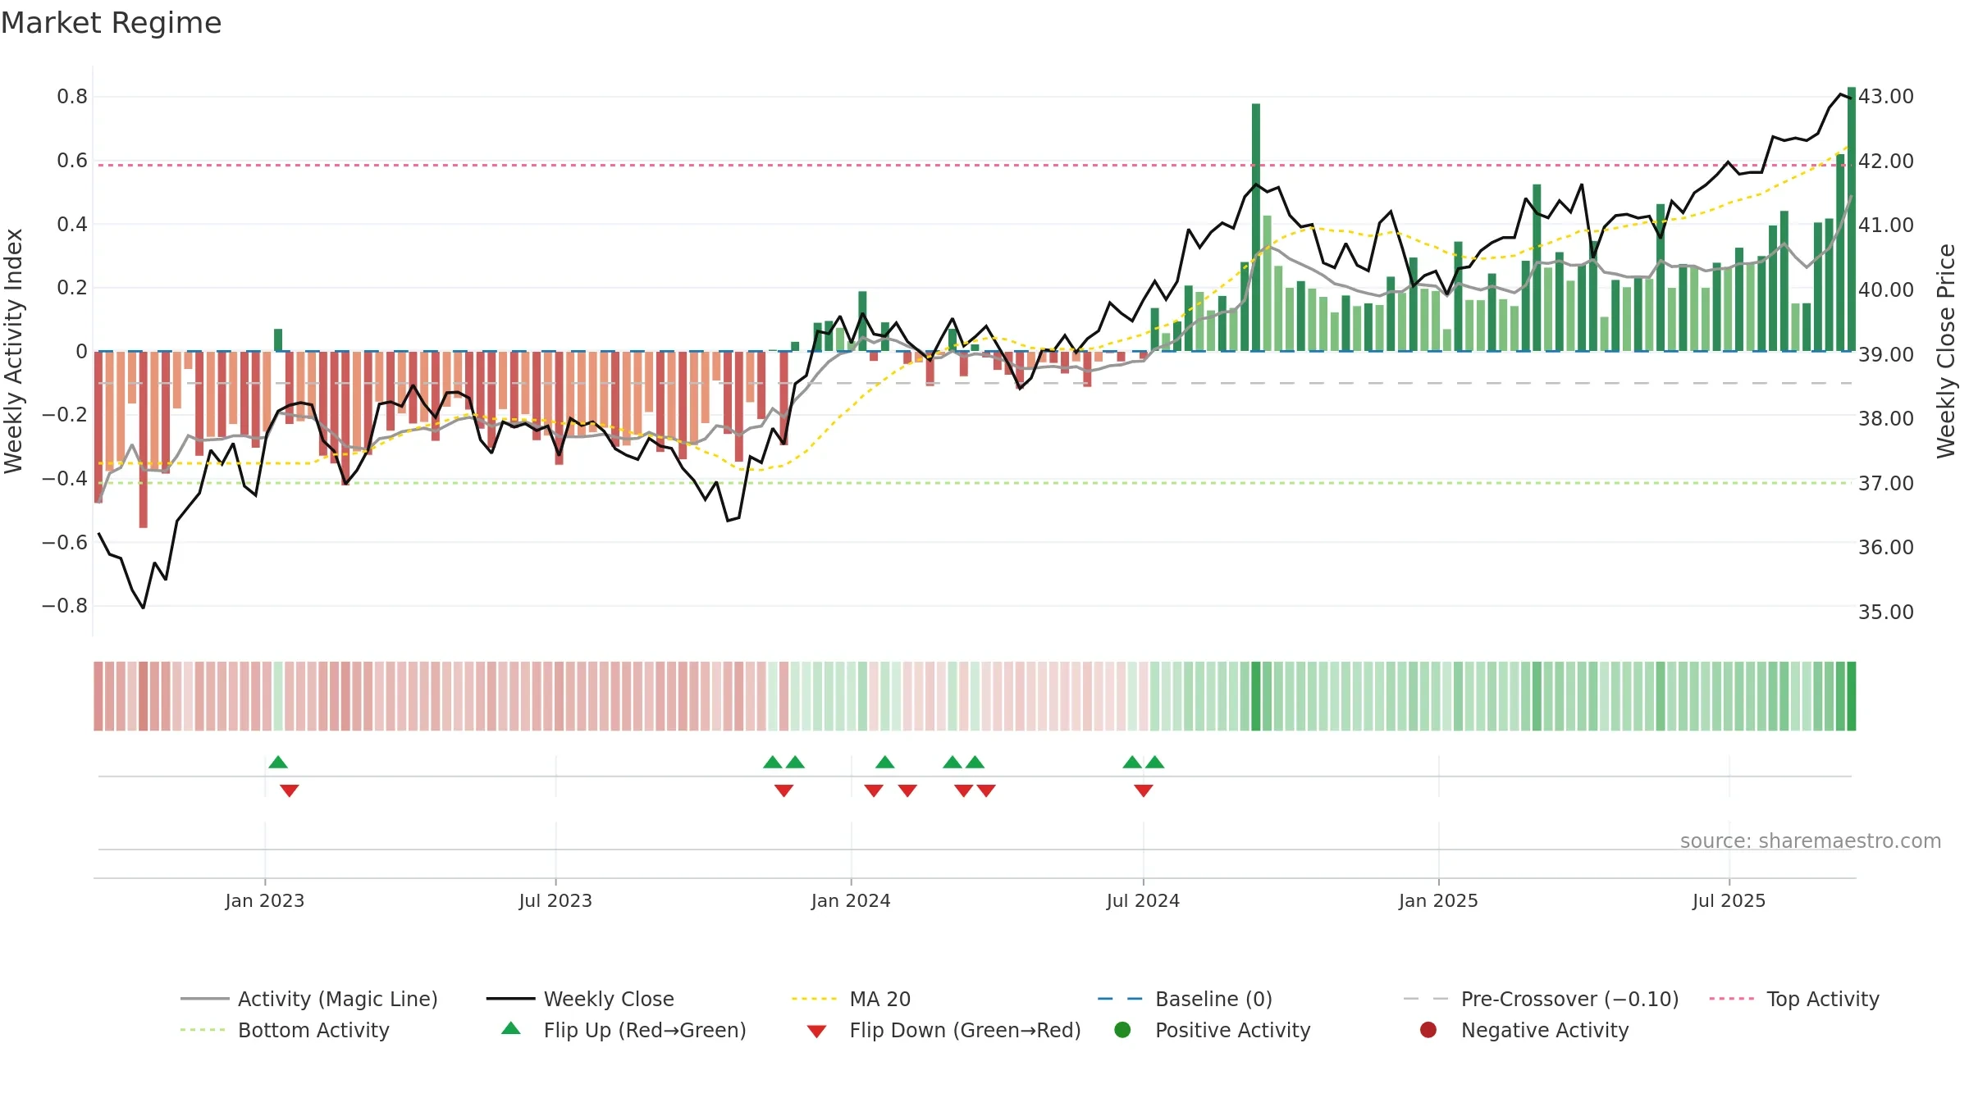Click the green Flip Up triangle in the legend

511,1028
